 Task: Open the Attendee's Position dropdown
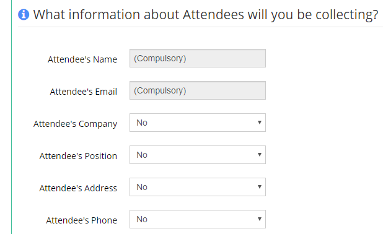198,155
